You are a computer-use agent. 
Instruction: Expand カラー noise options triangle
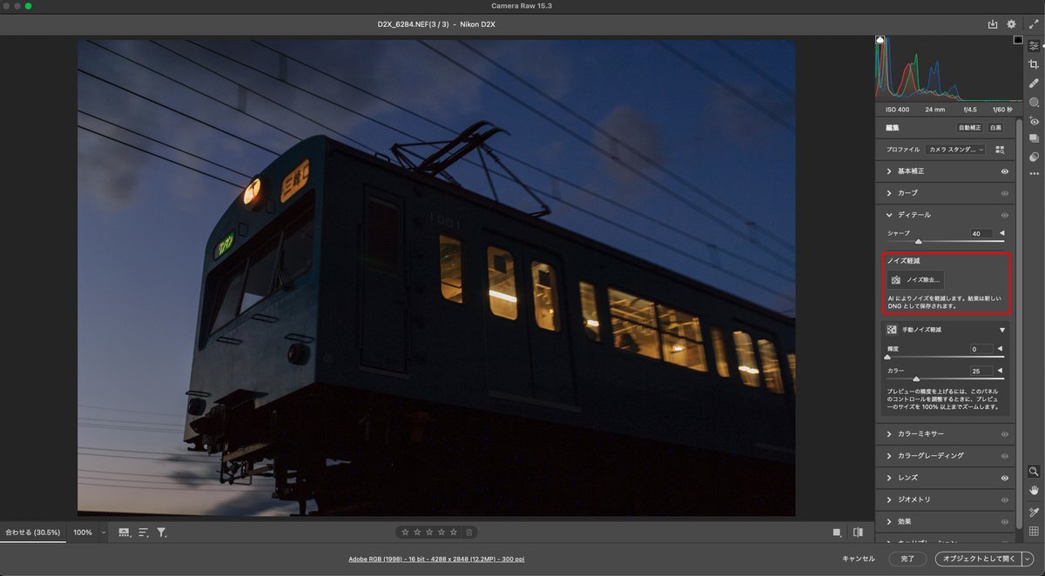coord(1000,371)
